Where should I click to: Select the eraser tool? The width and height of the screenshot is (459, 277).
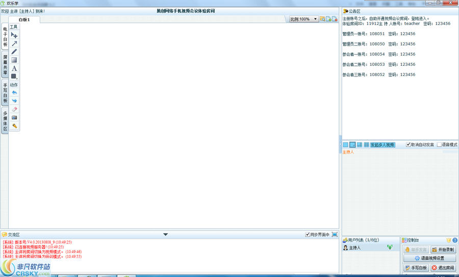coord(14,109)
